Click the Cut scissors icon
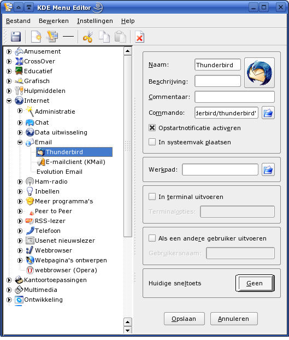289x340 pixels. (x=88, y=37)
